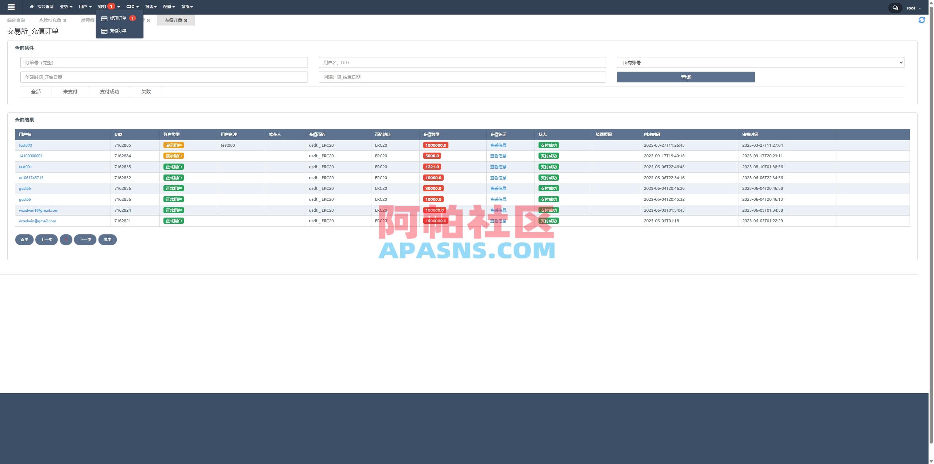Click the 提现订单 card icon in dropdown
The height and width of the screenshot is (464, 934).
pos(104,18)
